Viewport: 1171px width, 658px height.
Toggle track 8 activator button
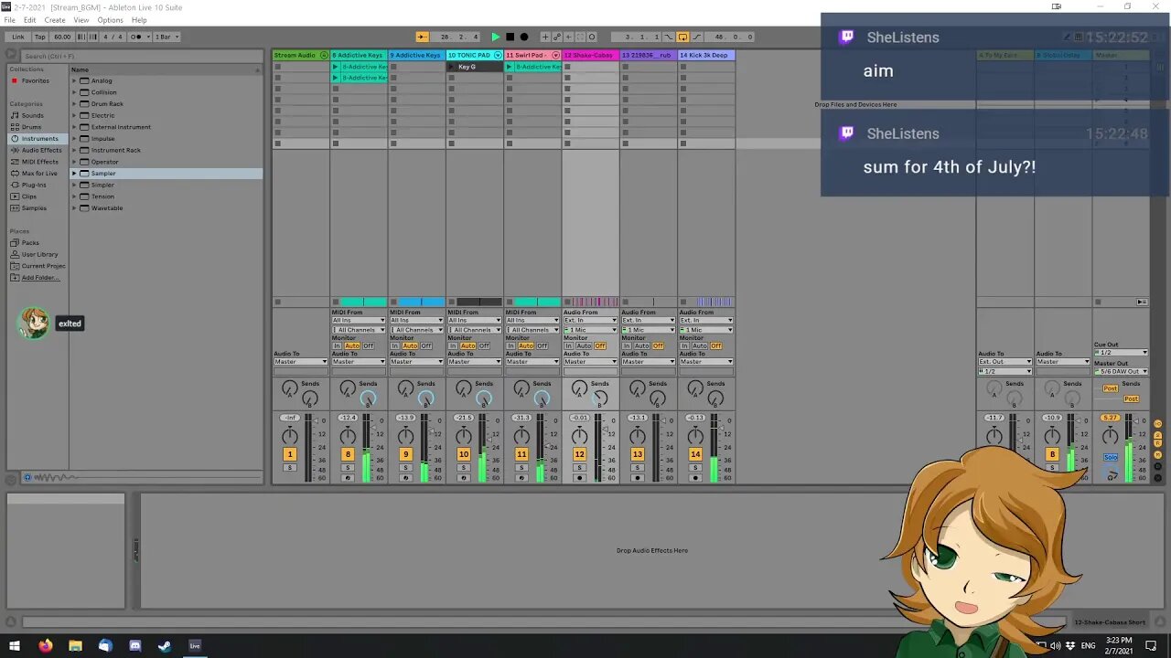[x=348, y=454]
